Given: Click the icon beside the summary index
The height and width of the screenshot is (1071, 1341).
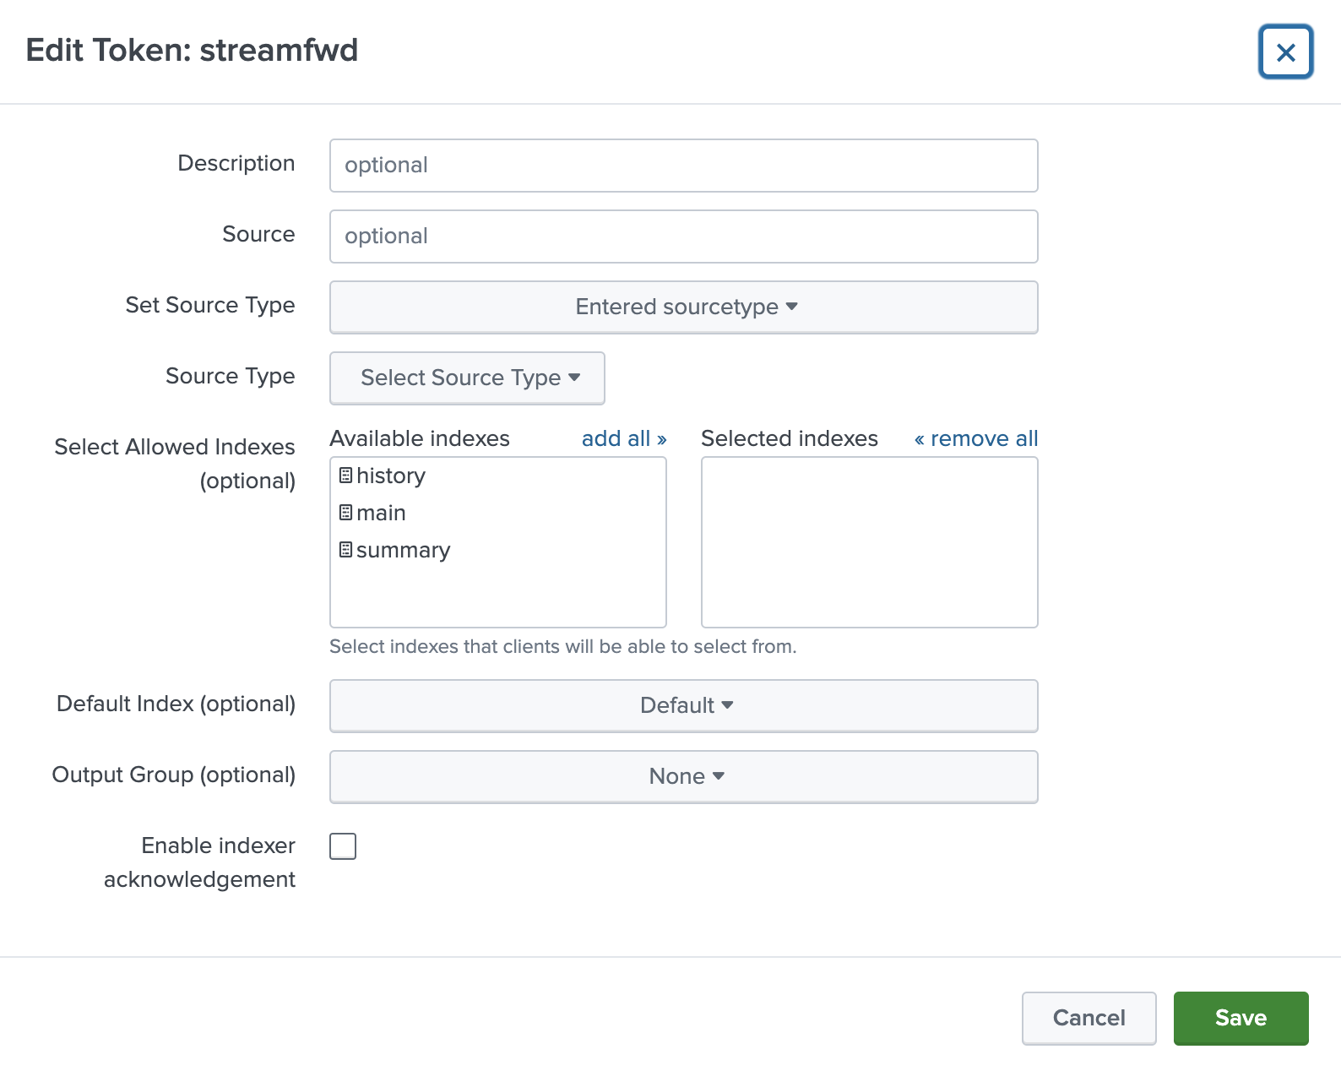Looking at the screenshot, I should [345, 550].
